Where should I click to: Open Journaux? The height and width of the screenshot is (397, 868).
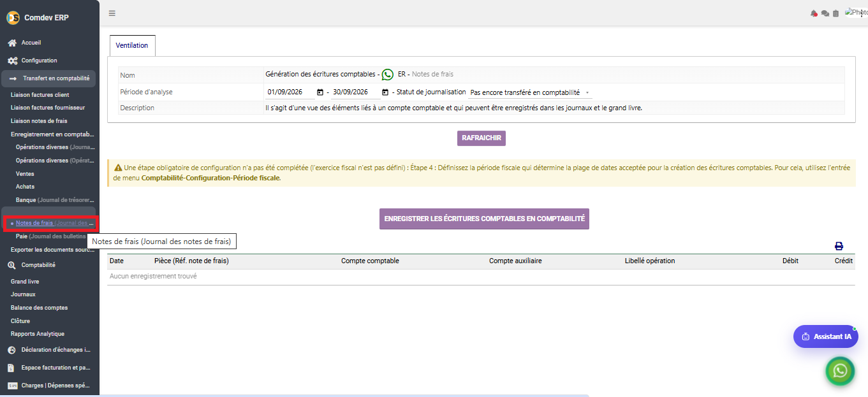pyautogui.click(x=23, y=294)
